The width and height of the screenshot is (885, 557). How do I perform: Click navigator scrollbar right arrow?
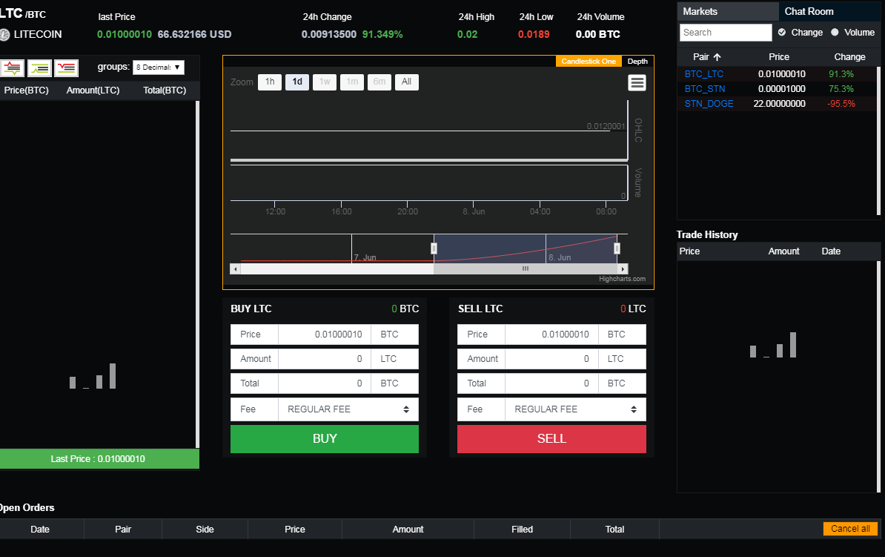[623, 269]
